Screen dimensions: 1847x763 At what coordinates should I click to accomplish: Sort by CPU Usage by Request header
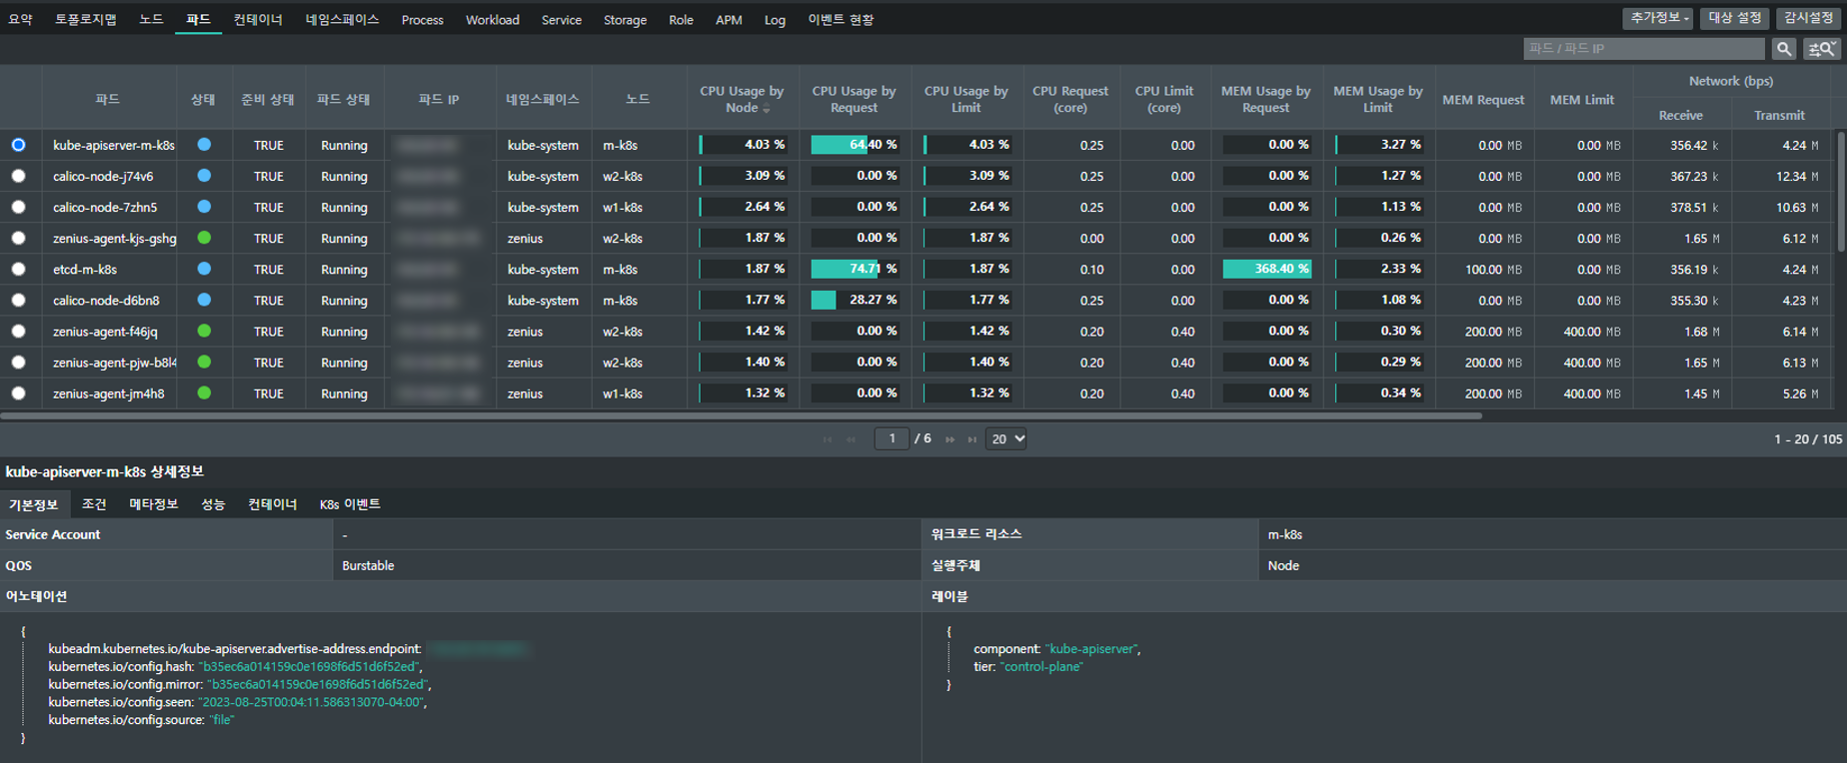coord(854,99)
